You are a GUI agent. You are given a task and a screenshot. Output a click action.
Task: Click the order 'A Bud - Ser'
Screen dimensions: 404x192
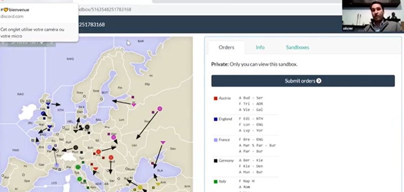[251, 98]
